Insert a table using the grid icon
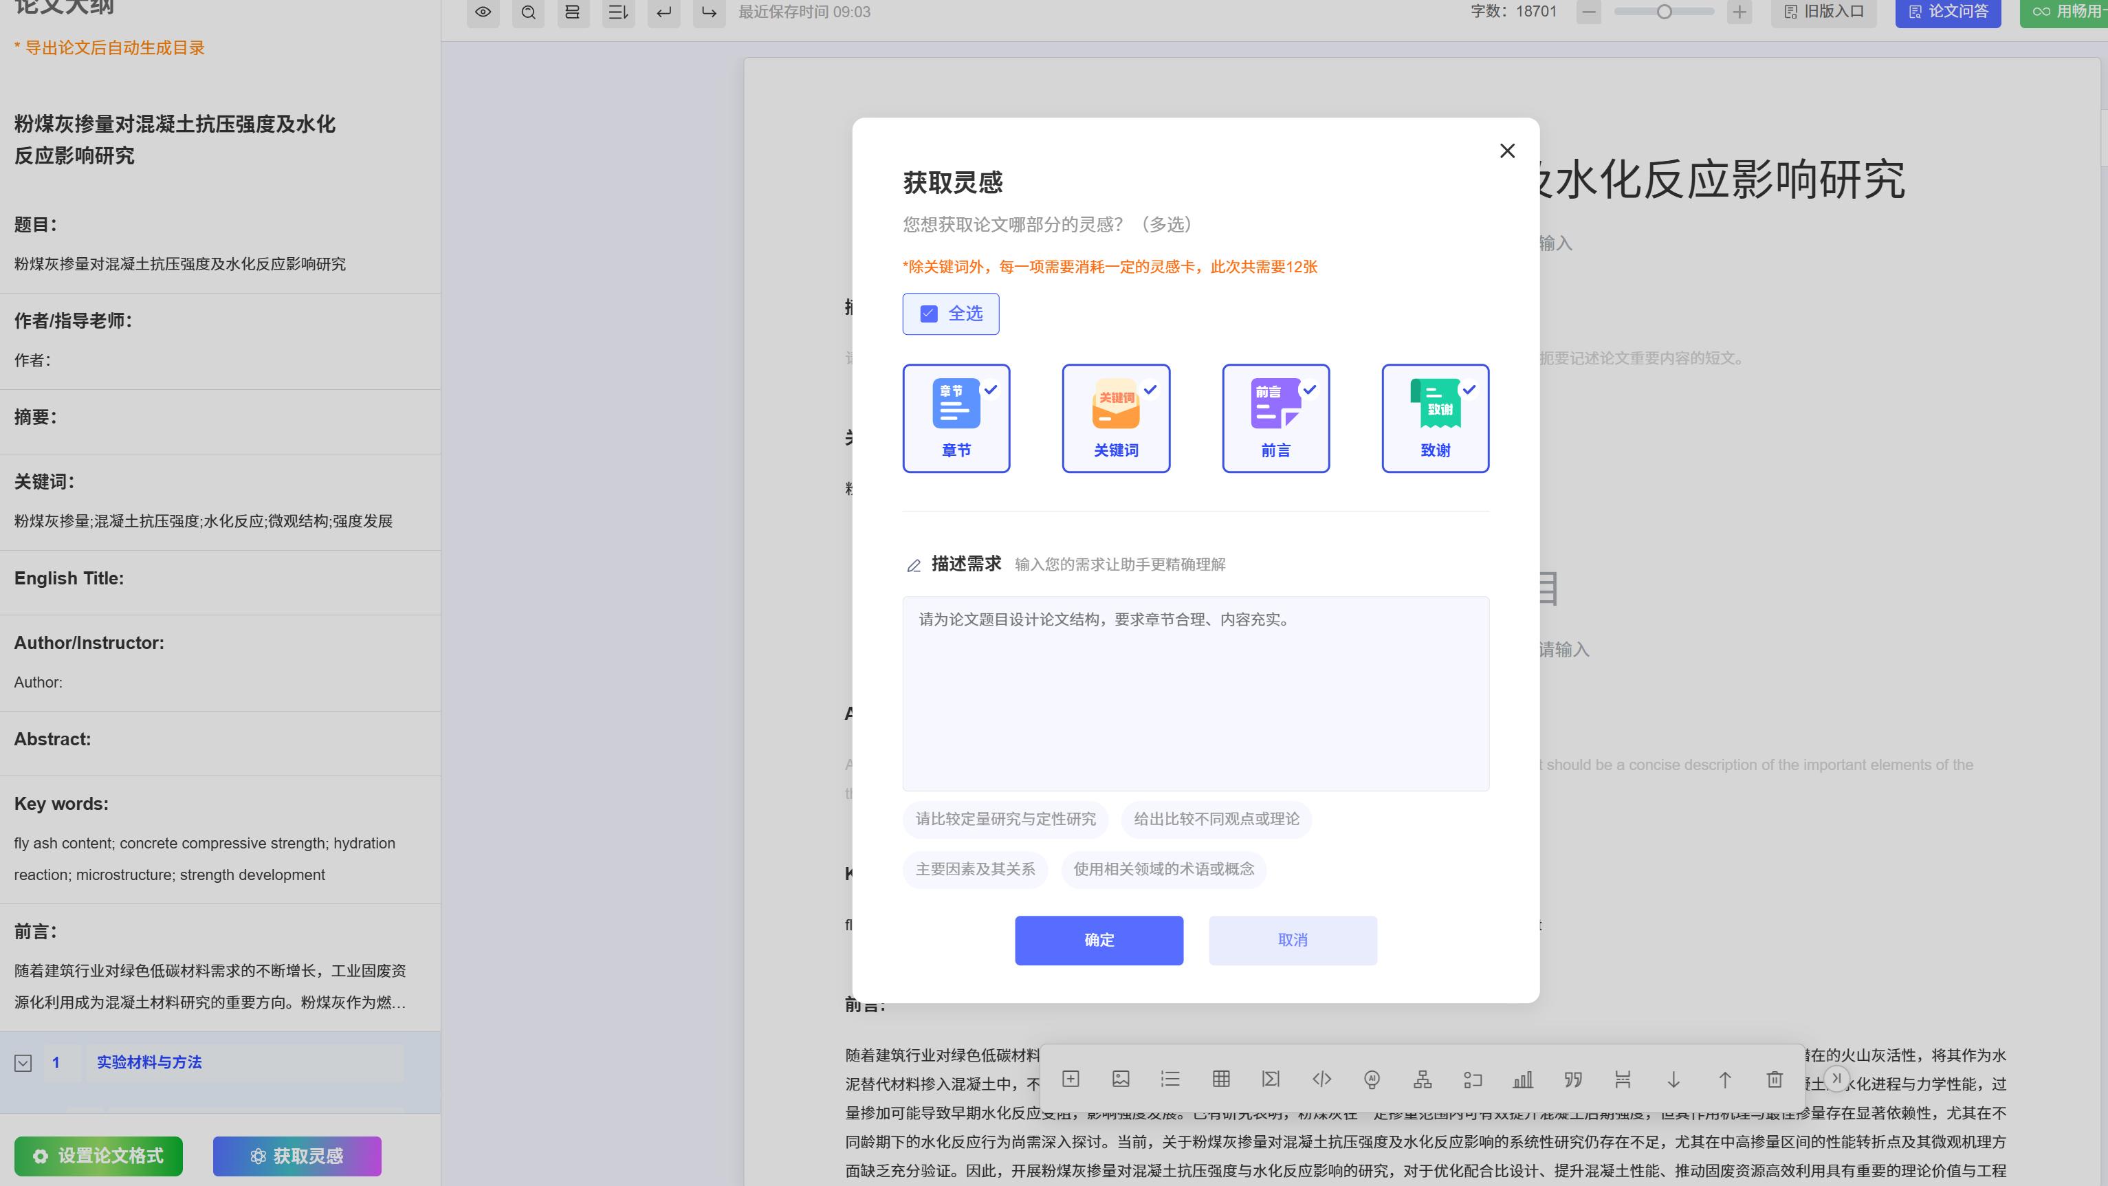 point(1221,1079)
